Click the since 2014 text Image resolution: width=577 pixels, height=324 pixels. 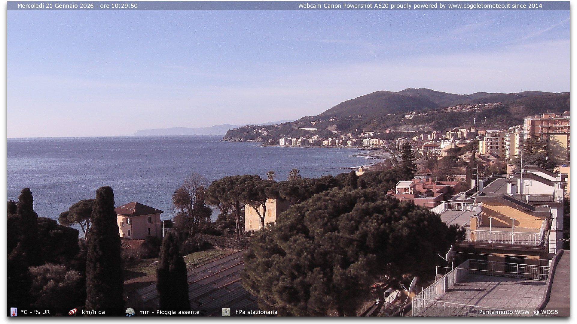[527, 6]
